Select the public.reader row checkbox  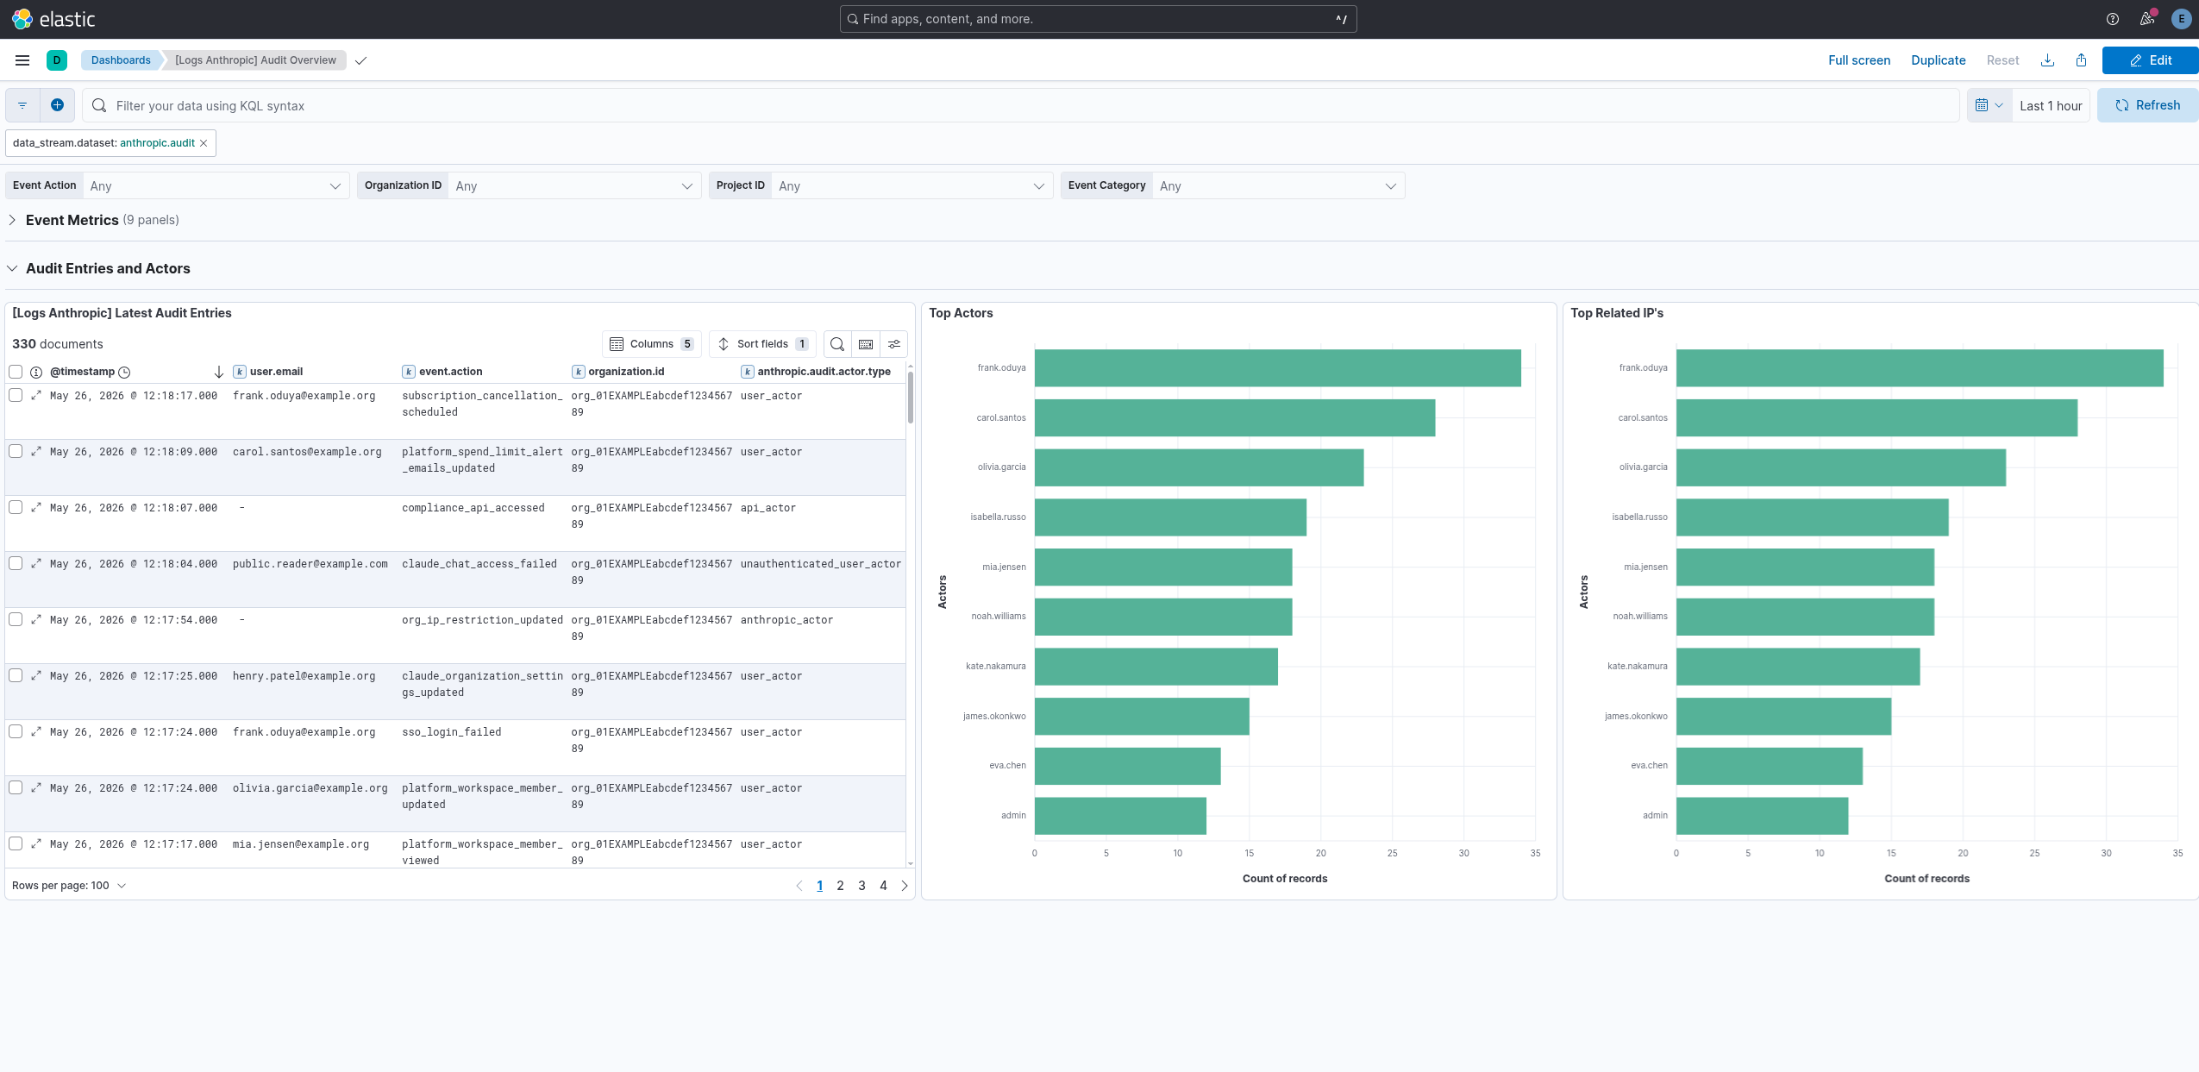click(x=16, y=563)
